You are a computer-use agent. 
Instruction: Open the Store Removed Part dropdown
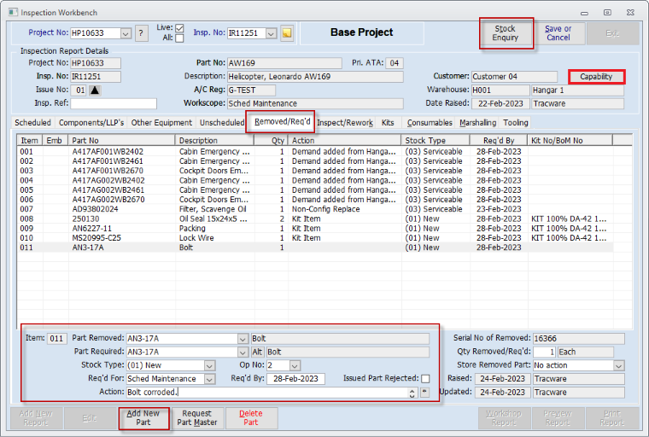619,365
